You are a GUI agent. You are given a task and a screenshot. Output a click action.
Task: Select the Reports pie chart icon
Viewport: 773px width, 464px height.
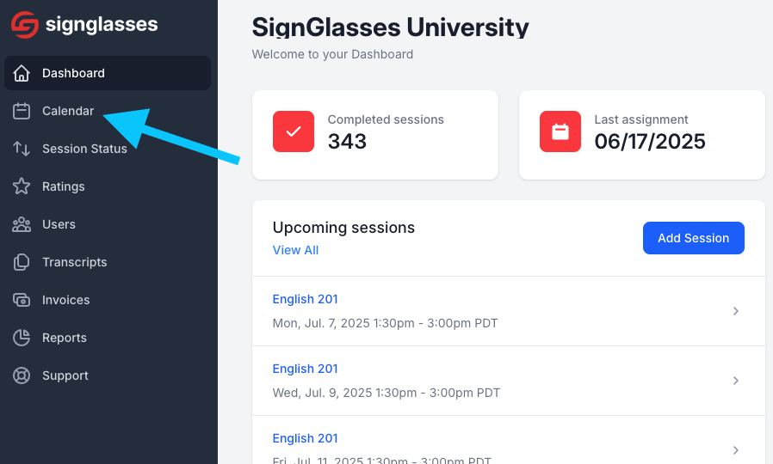(22, 338)
